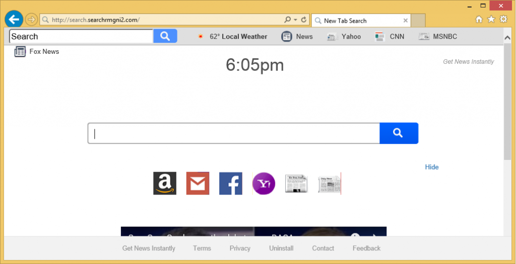The width and height of the screenshot is (516, 264).
Task: Open the Gmail shortcut icon
Action: pos(198,184)
